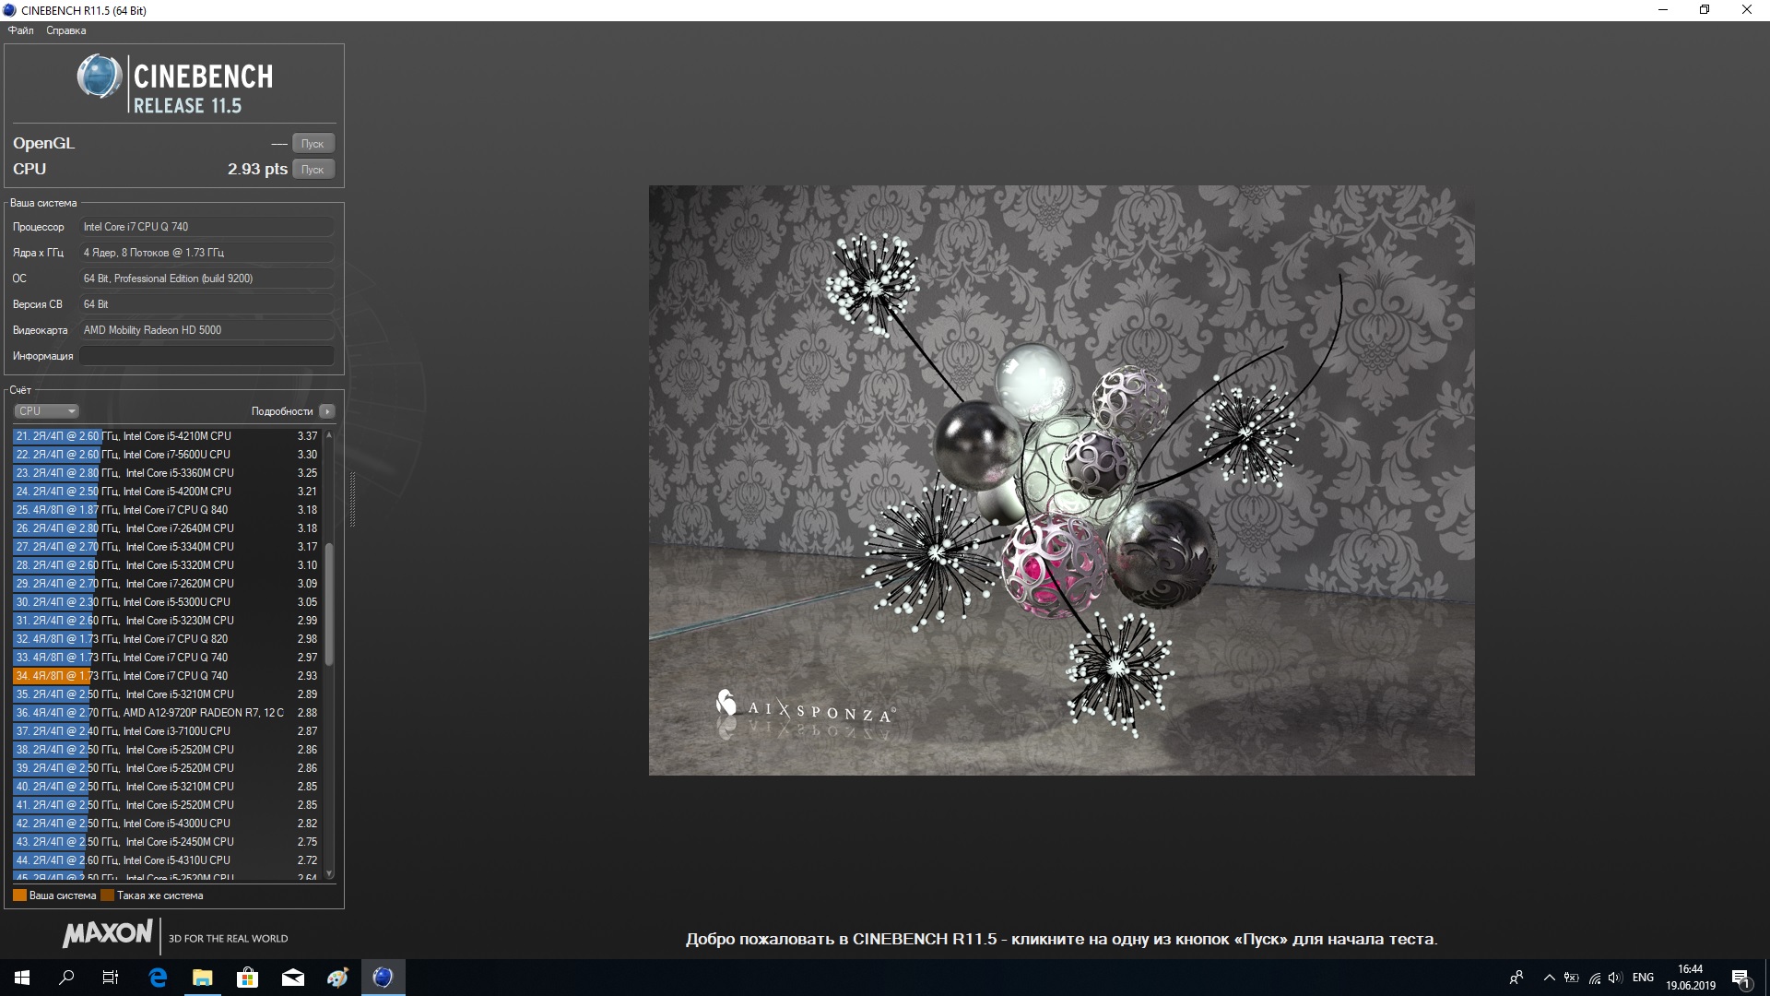Open Mail app from taskbar

(293, 978)
